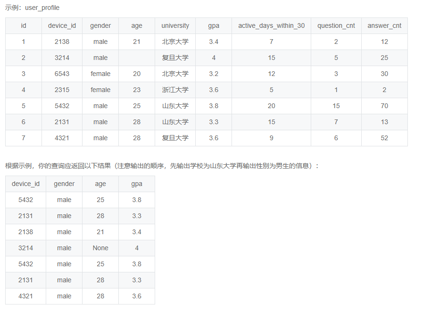Click gpa '3.4' in the user_profile table
The width and height of the screenshot is (431, 313).
[214, 42]
